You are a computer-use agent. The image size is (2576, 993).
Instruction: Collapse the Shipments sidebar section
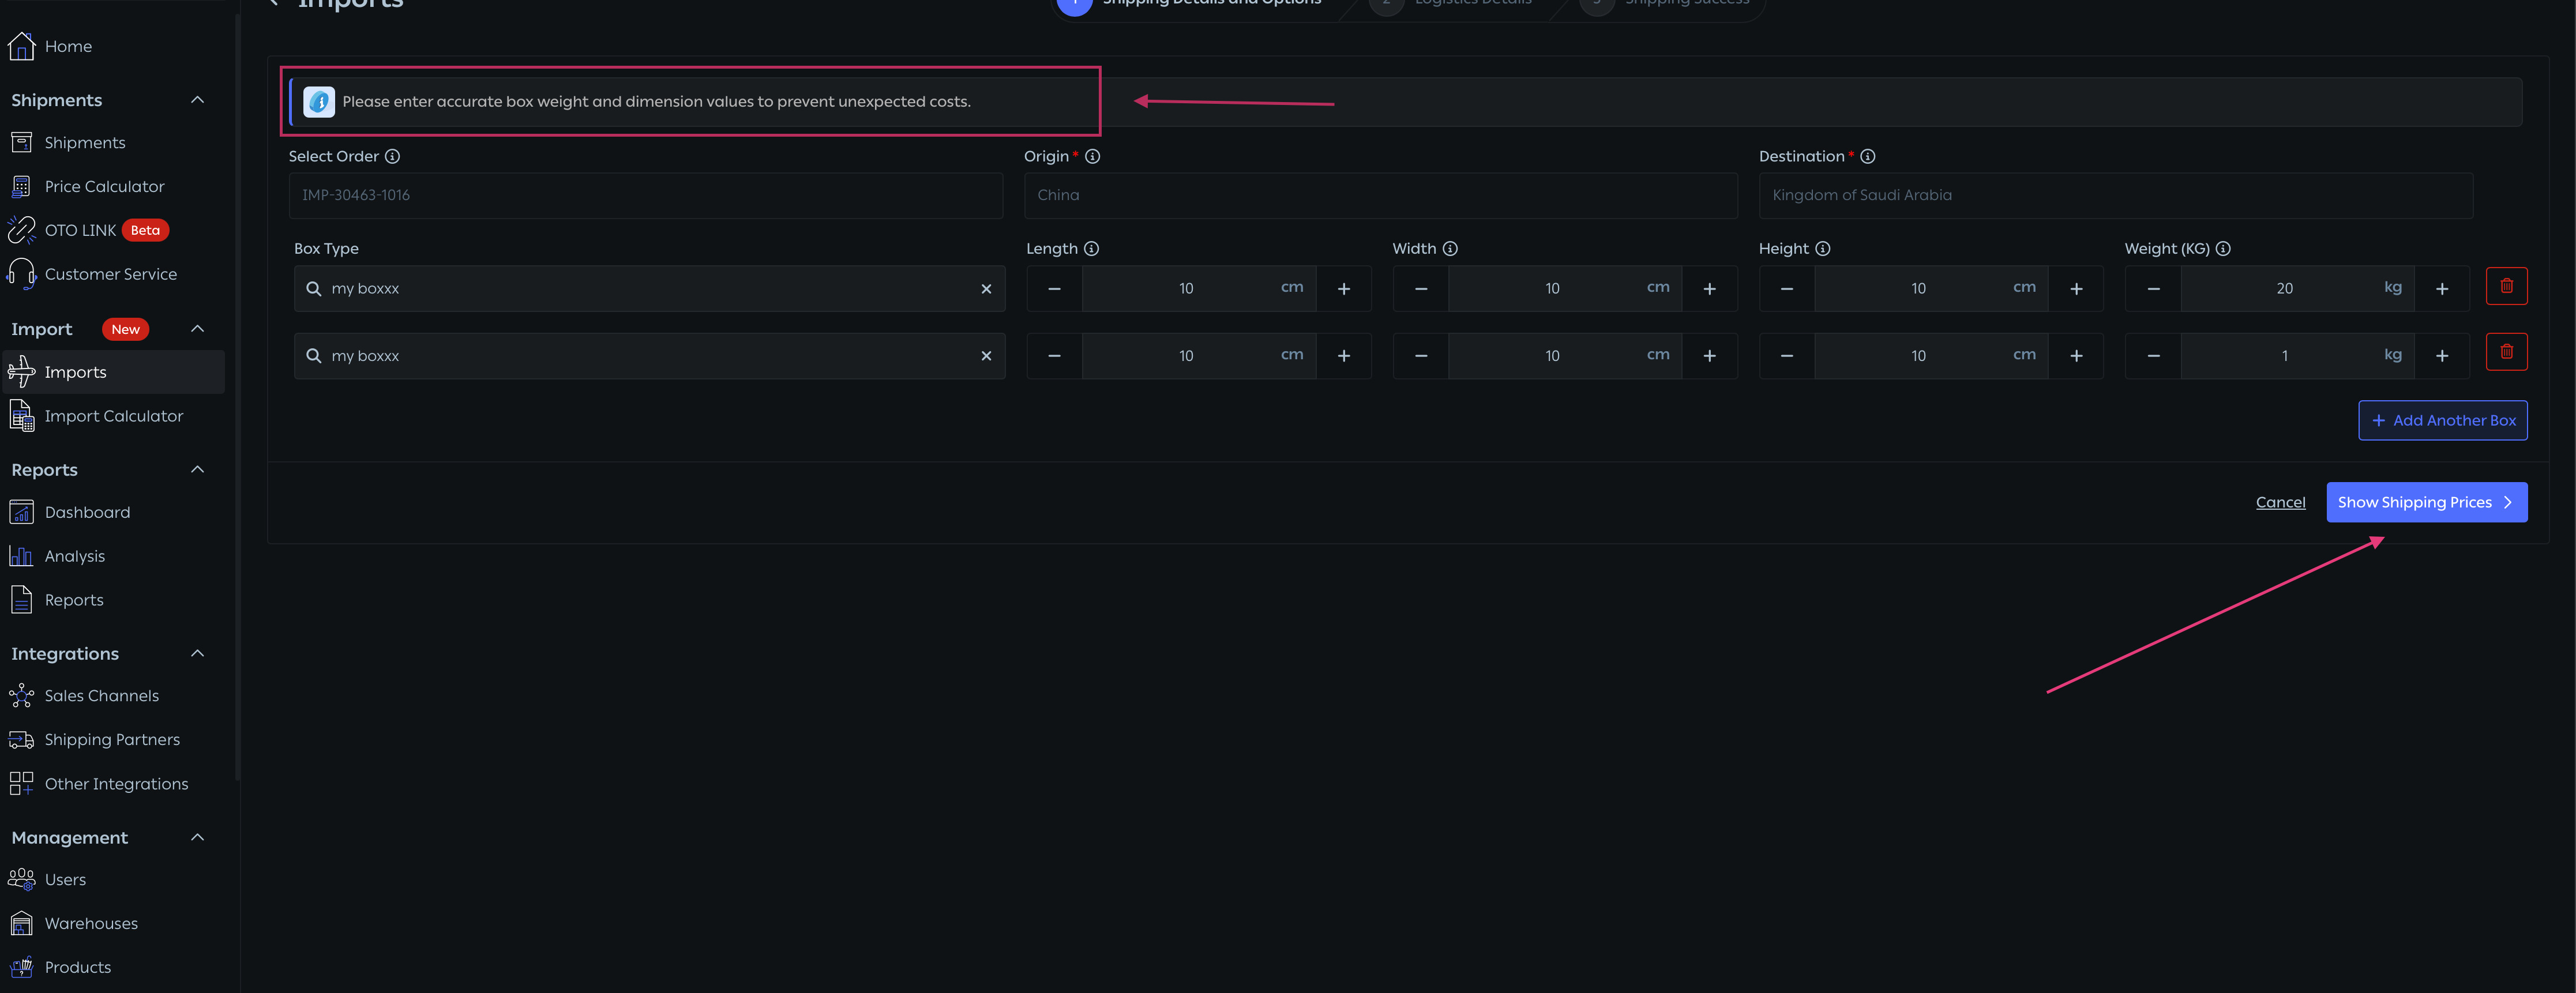pyautogui.click(x=197, y=100)
